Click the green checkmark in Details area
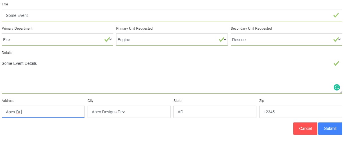The image size is (344, 141). point(336,63)
